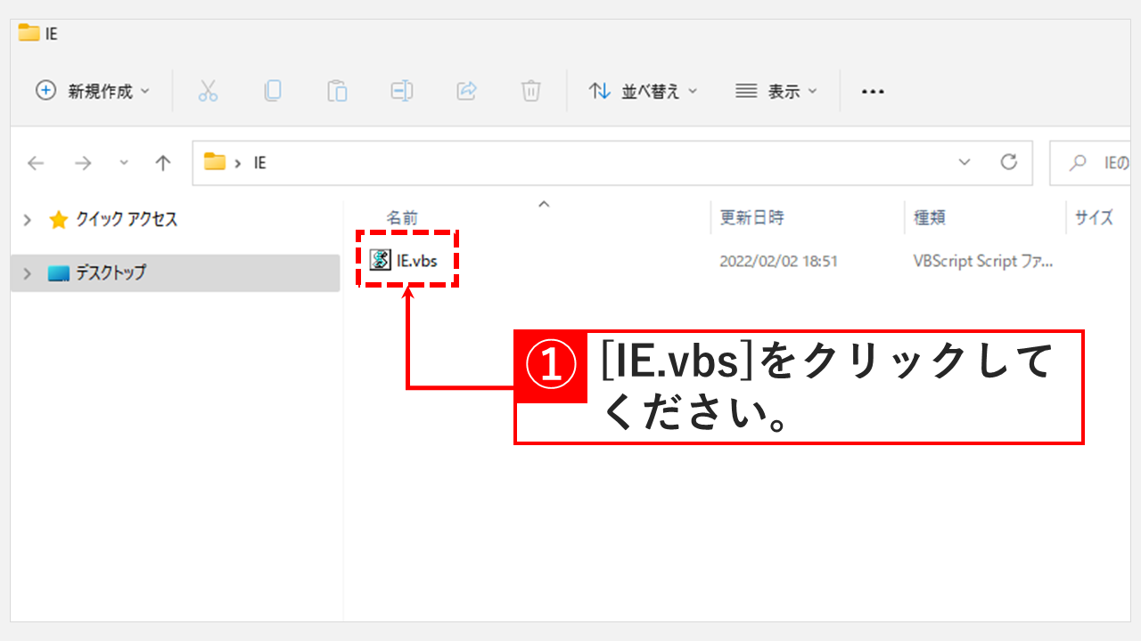Click the Cut scissors icon

(x=208, y=91)
